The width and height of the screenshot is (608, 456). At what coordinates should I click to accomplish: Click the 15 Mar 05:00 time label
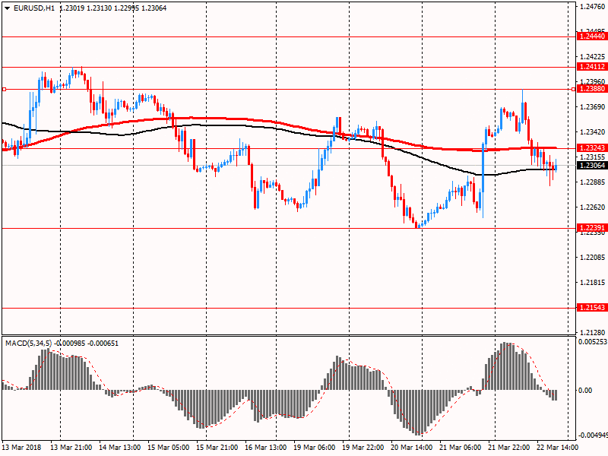click(168, 448)
